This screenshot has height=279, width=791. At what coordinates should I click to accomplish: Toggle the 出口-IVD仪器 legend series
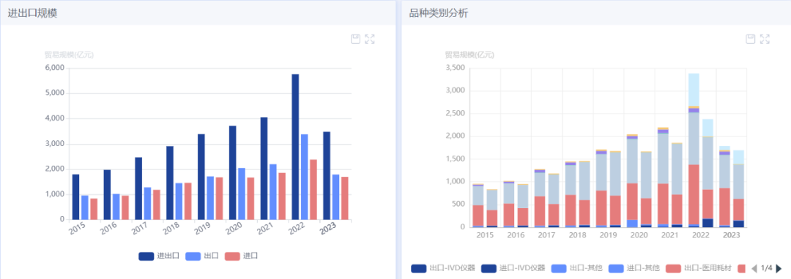point(443,269)
